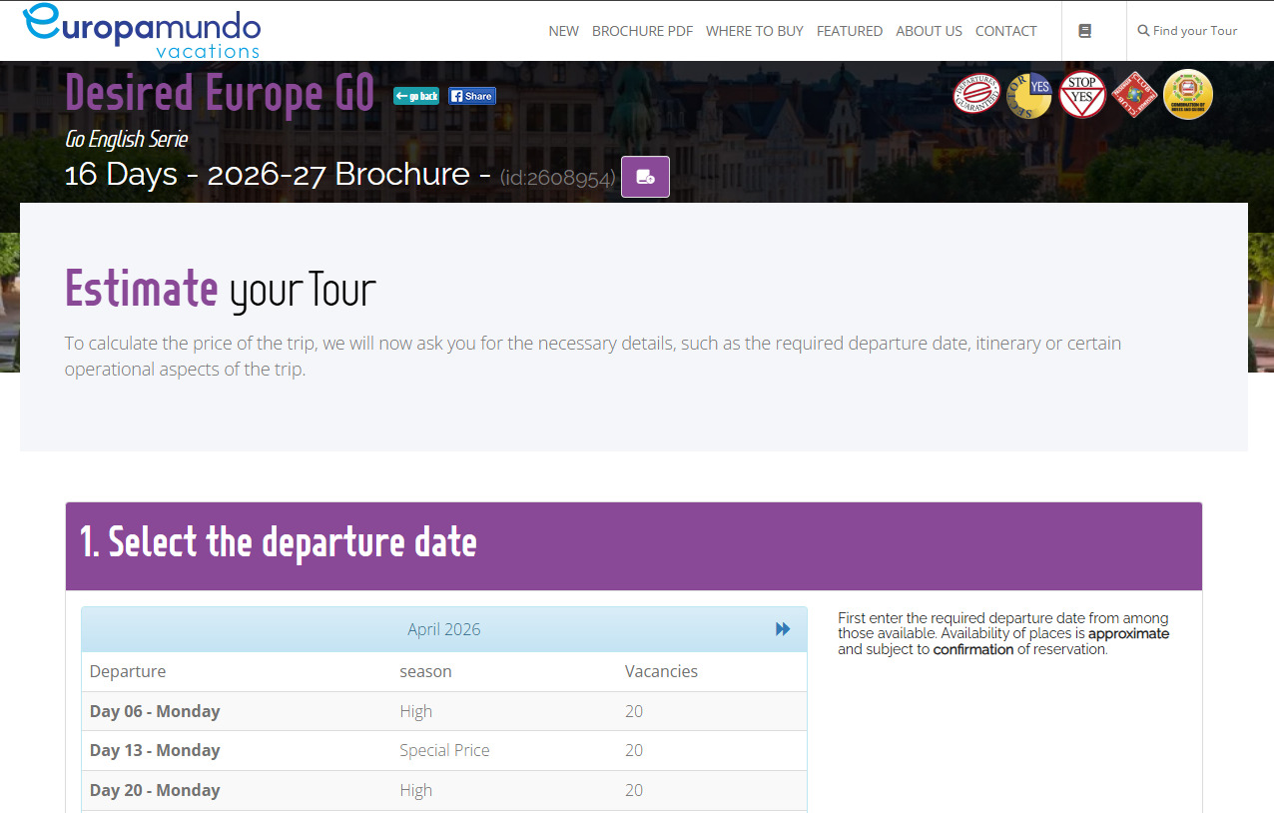Click the red Passenger Club diamond badge
The width and height of the screenshot is (1274, 813).
coord(1135,93)
